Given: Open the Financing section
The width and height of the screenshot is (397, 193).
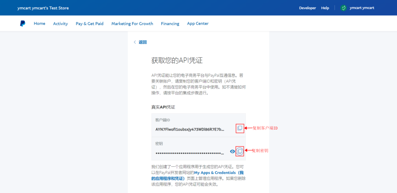Looking at the screenshot, I should tap(170, 24).
